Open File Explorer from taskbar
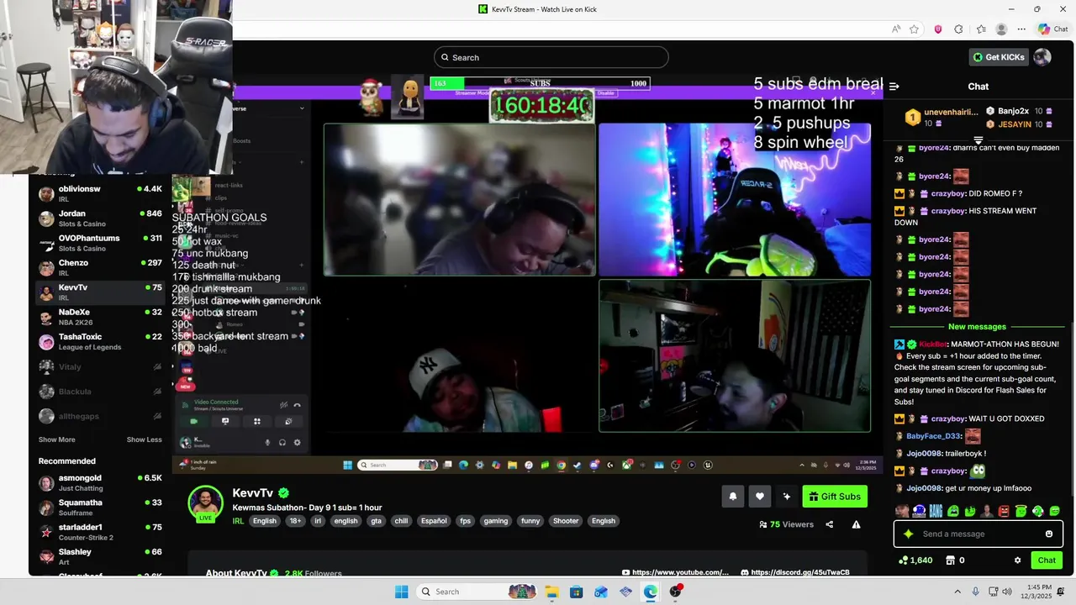The height and width of the screenshot is (605, 1076). tap(551, 592)
